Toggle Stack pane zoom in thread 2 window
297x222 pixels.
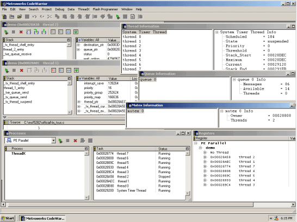tap(69, 40)
